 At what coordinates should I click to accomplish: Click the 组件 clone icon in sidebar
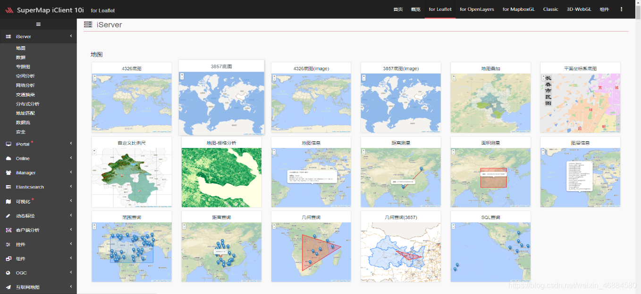[8, 259]
